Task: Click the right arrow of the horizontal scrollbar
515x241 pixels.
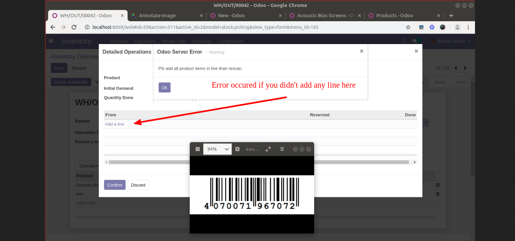Action: [415, 162]
